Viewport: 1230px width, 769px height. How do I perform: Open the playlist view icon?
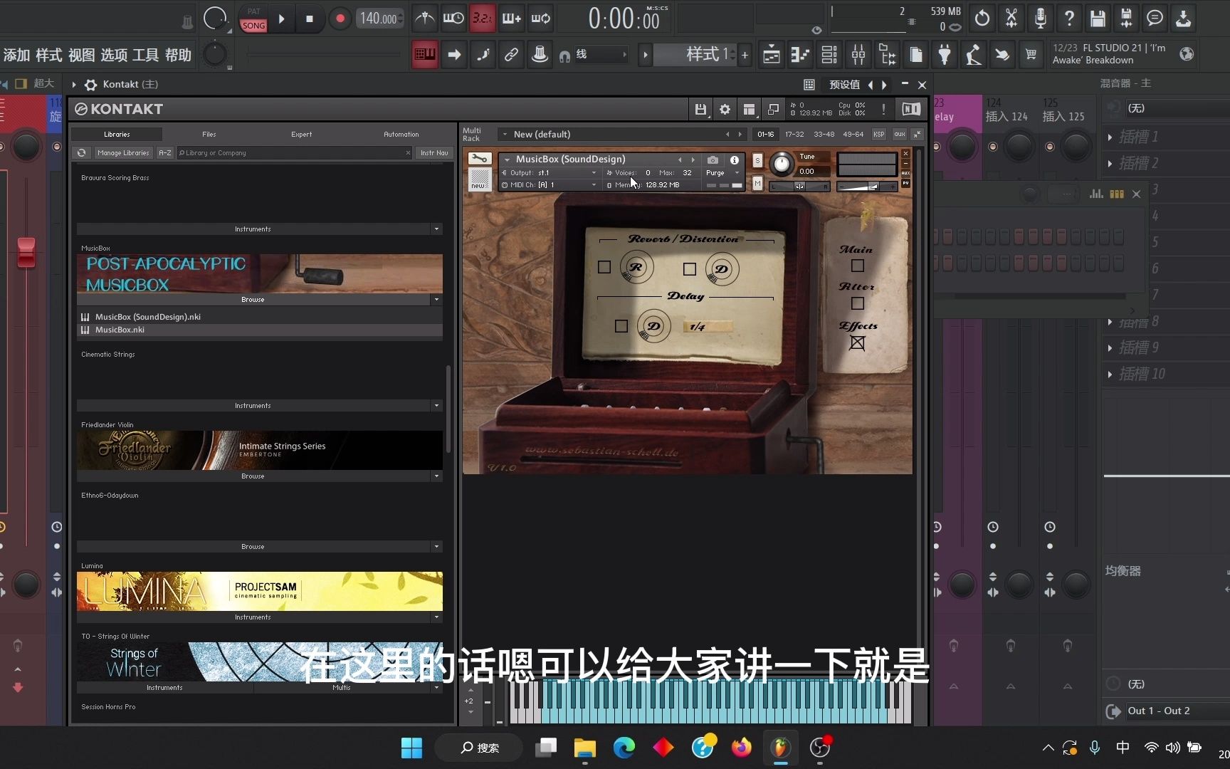click(772, 54)
